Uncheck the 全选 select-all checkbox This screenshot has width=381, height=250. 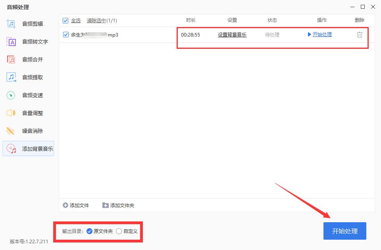(x=66, y=20)
